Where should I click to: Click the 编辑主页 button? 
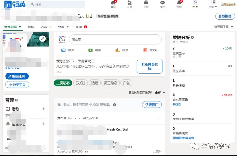pyautogui.click(x=17, y=76)
